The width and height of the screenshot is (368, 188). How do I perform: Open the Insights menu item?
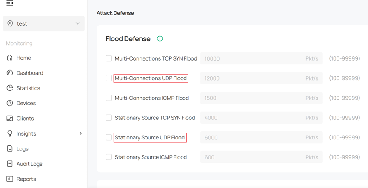click(26, 134)
